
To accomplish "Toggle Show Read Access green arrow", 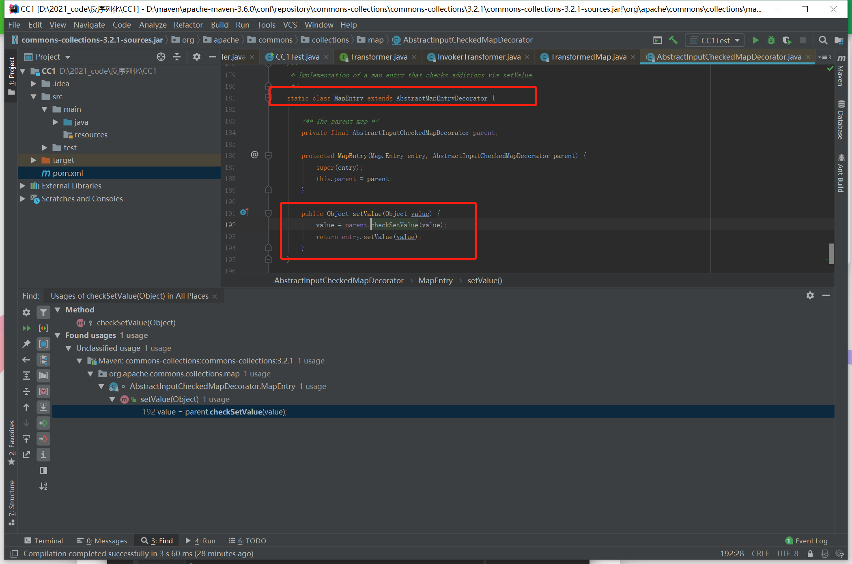I will (43, 423).
